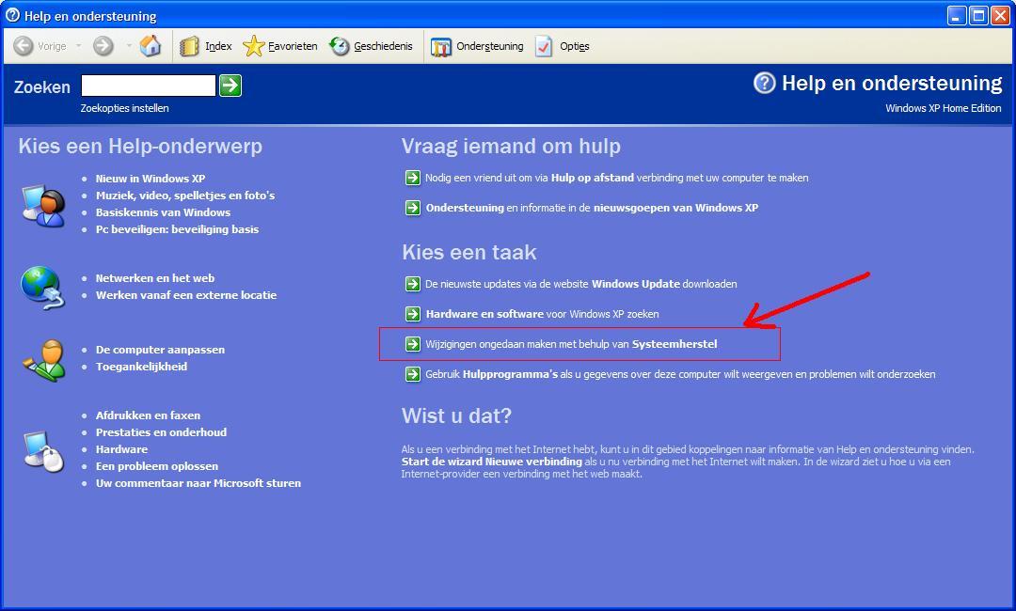
Task: Select Prestaties en onderhoud topic
Action: tap(162, 432)
